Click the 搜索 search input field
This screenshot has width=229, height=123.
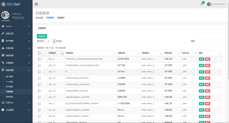[x=208, y=41]
